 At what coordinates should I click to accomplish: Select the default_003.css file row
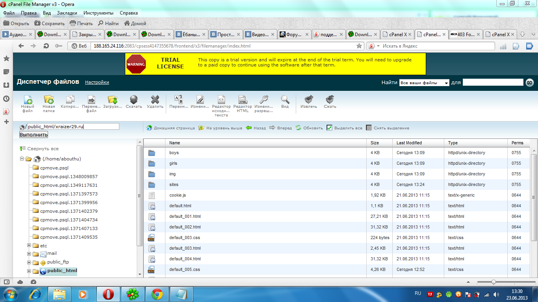(337, 238)
